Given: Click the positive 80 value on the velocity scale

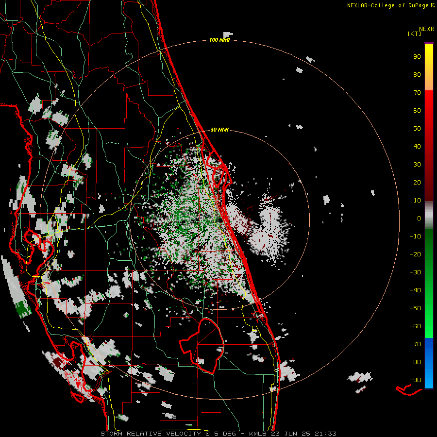Looking at the screenshot, I should pyautogui.click(x=417, y=75).
